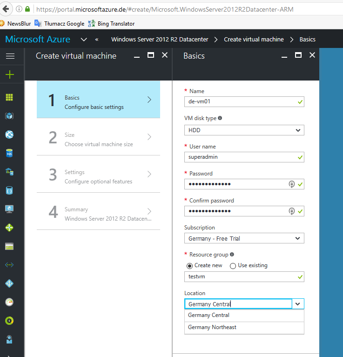
Task: Open the hamburger menu in sidebar
Action: click(10, 56)
